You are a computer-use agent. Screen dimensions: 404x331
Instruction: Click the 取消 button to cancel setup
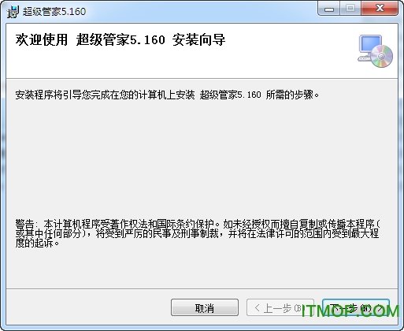(x=205, y=307)
